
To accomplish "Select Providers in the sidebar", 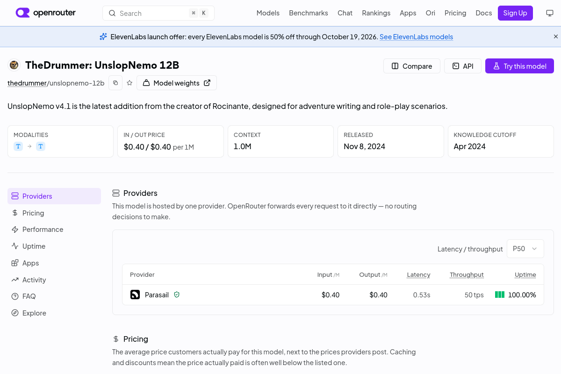I will [54, 196].
